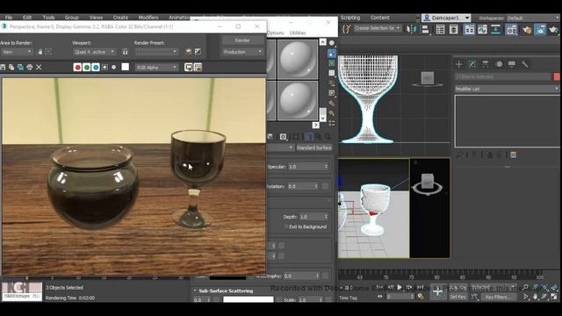Save the rendered image in frame window
The height and width of the screenshot is (316, 562).
3,68
